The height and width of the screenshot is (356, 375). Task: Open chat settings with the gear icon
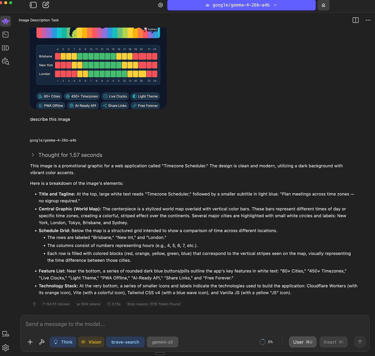(x=160, y=5)
